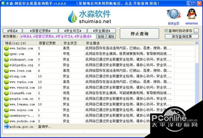The width and height of the screenshot is (203, 138).
Task: Select the people.com.cn domain text
Action: 21,99
